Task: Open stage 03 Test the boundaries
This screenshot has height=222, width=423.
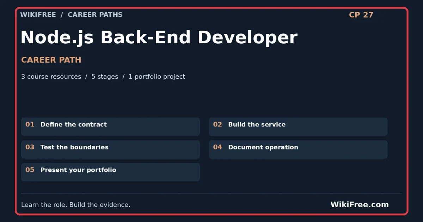Action: click(110, 149)
